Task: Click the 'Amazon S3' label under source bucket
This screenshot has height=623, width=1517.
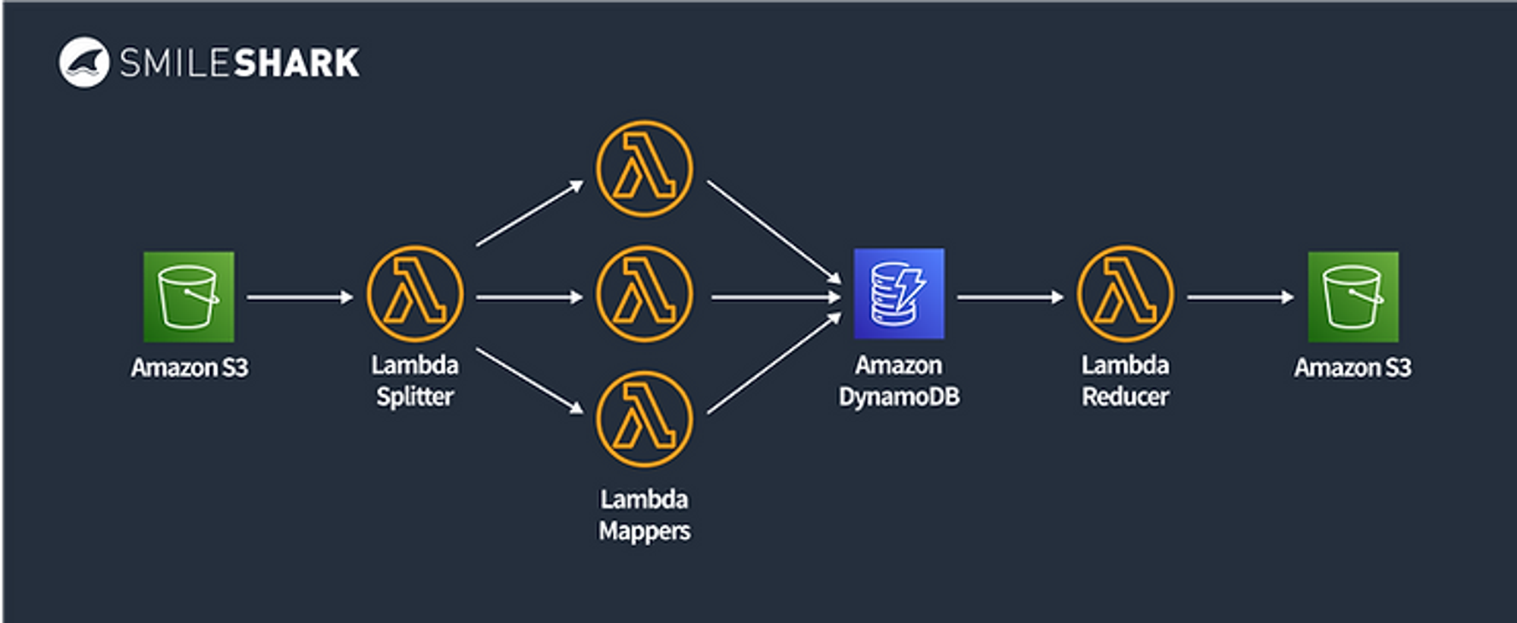Action: (190, 368)
